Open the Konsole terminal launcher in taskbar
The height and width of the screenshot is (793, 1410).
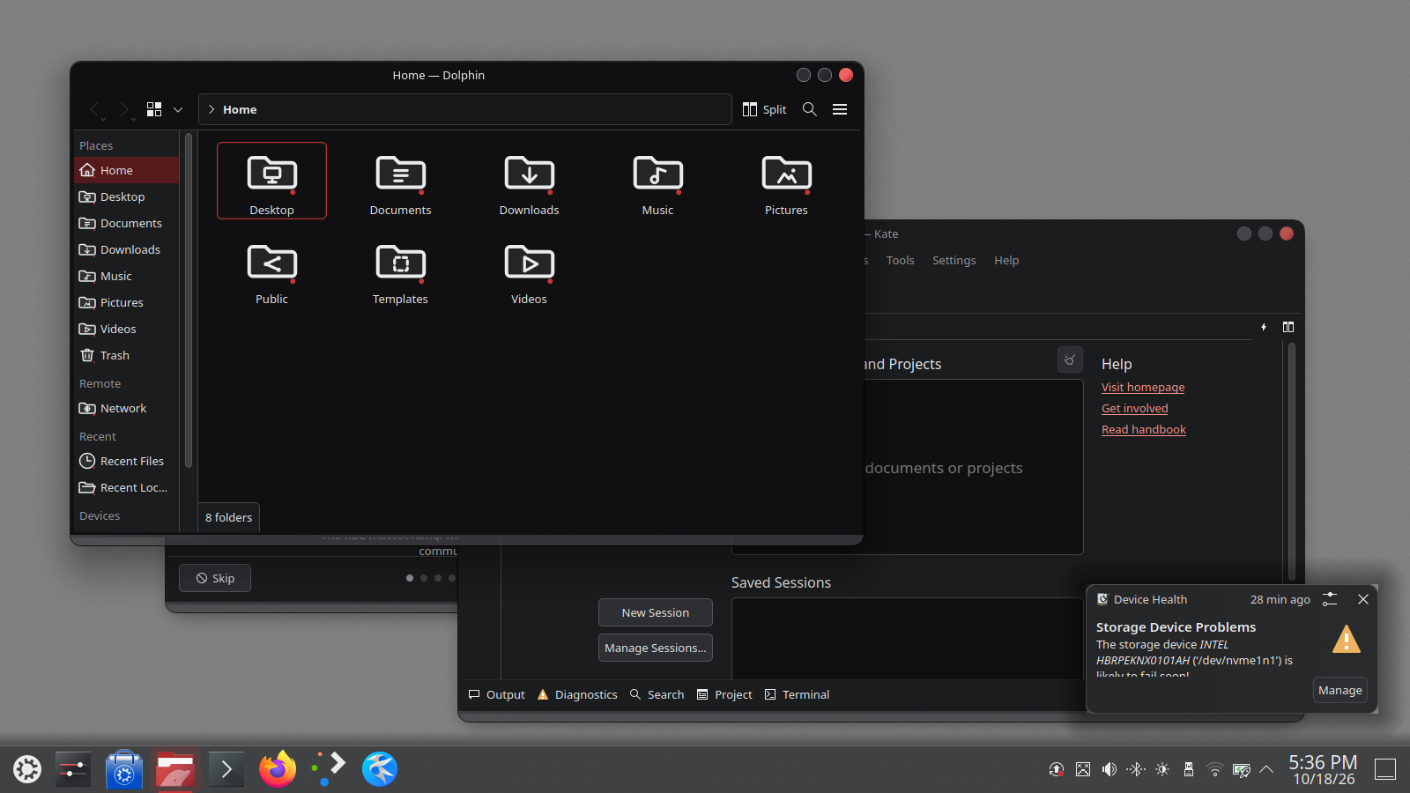click(x=226, y=769)
